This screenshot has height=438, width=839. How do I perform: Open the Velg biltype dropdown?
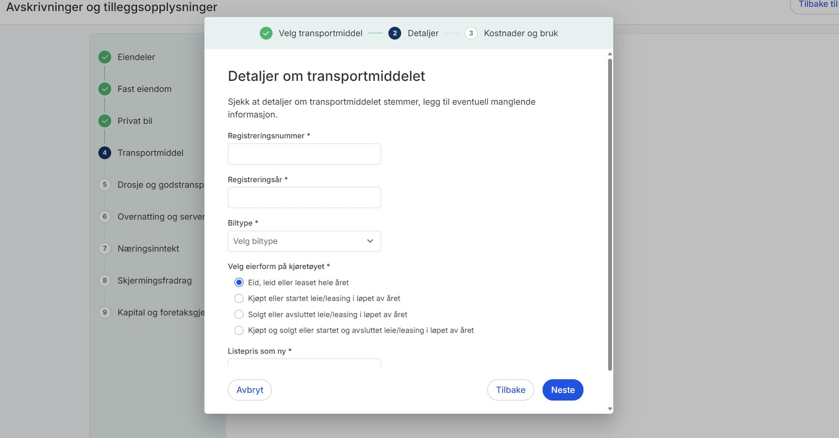tap(304, 241)
